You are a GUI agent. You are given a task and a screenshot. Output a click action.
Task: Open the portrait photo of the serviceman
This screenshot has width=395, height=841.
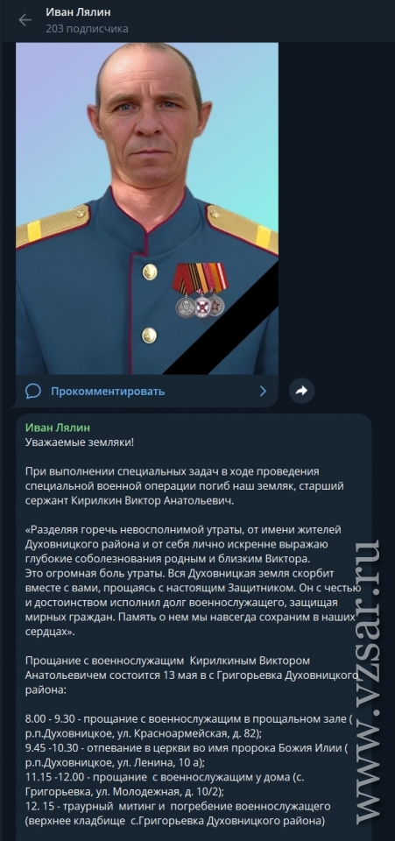[147, 208]
